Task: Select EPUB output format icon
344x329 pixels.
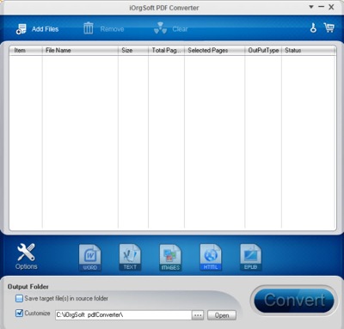Action: point(251,258)
